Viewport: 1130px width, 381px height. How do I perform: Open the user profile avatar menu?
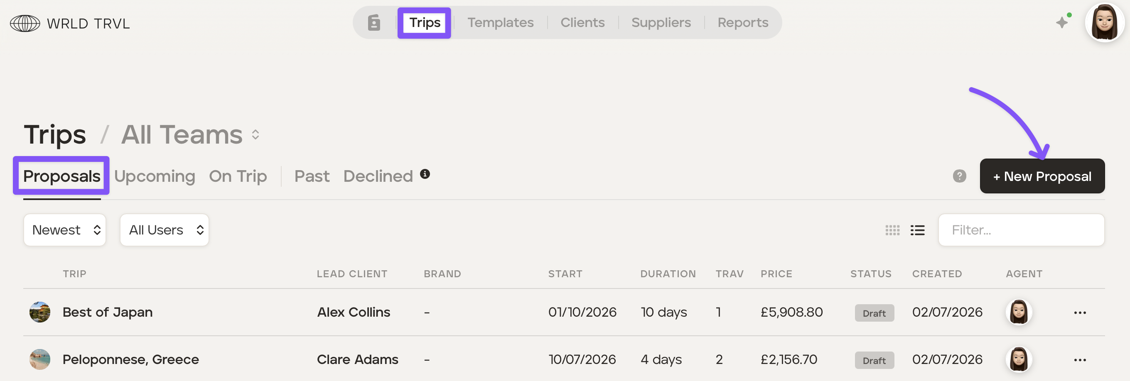point(1104,22)
